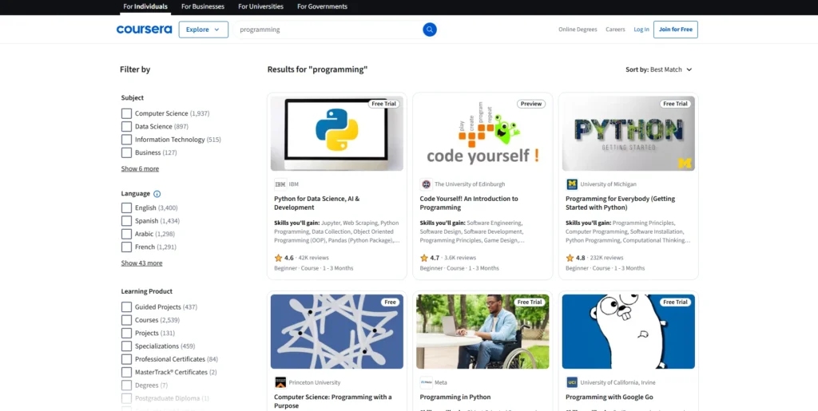Check the Data Science subject filter
Image resolution: width=818 pixels, height=411 pixels.
click(126, 127)
